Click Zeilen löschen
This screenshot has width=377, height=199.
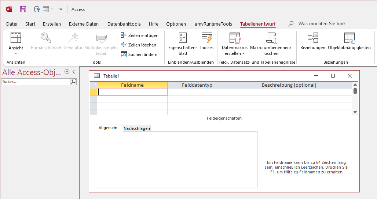[x=139, y=45]
